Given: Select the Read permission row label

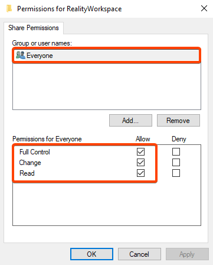Looking at the screenshot, I should tap(27, 173).
